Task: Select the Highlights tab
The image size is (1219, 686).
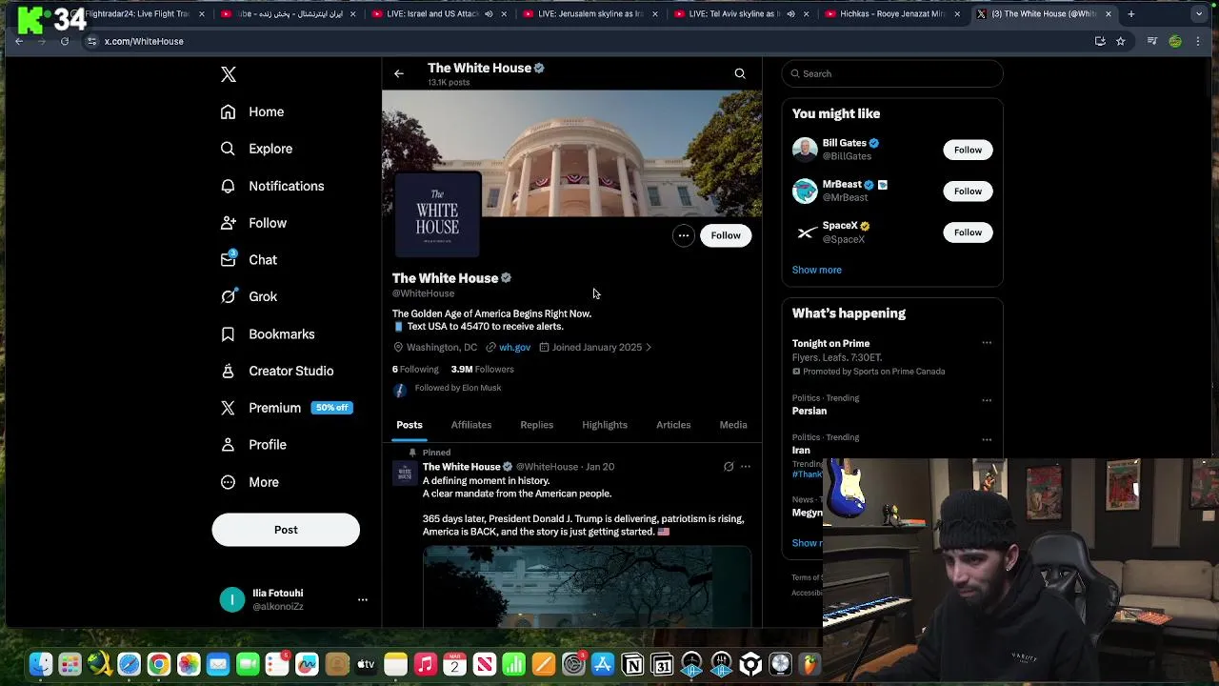Action: [x=605, y=425]
